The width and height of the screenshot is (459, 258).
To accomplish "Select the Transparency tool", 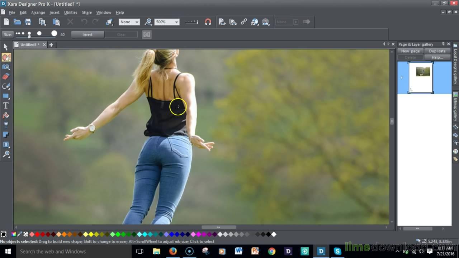I will click(x=6, y=125).
